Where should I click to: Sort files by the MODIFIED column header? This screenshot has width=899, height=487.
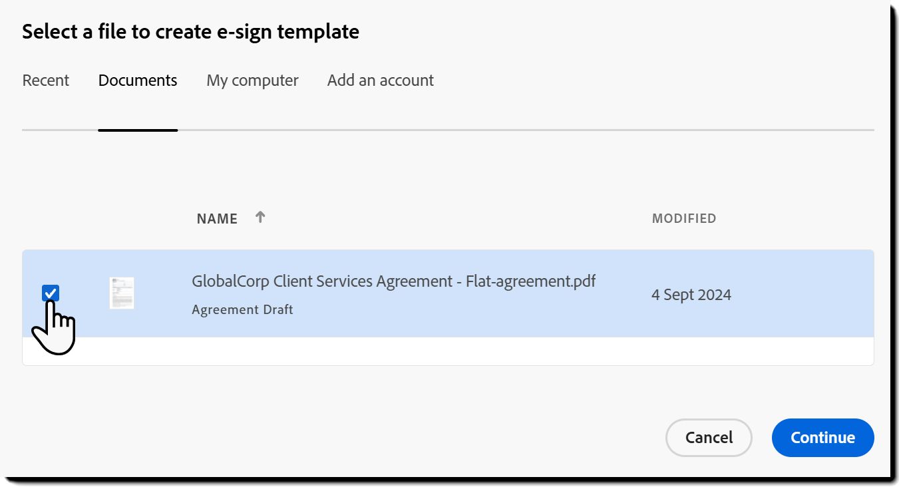[683, 218]
